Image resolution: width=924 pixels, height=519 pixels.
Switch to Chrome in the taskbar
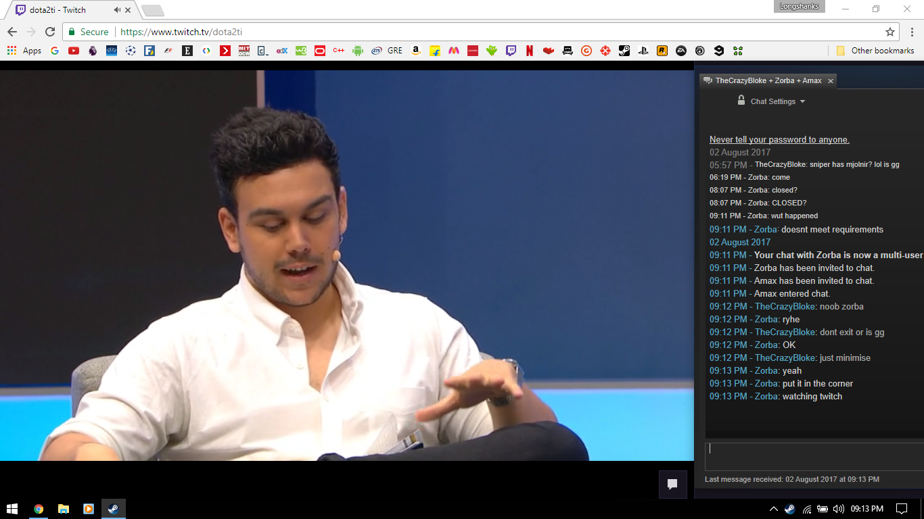[x=39, y=509]
